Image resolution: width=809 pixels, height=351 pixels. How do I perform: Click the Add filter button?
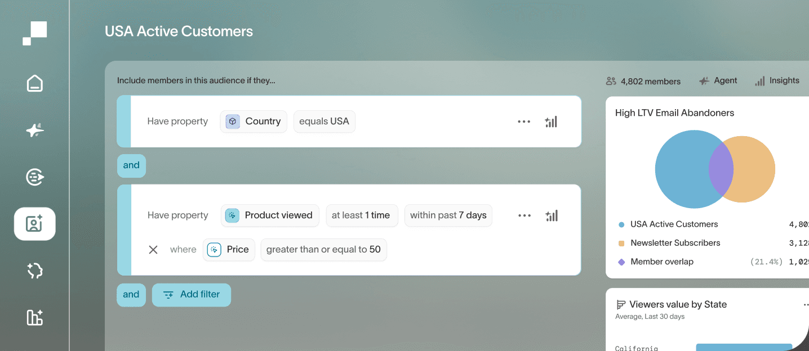coord(192,294)
